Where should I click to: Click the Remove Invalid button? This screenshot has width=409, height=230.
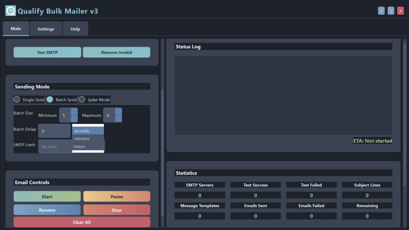116,52
